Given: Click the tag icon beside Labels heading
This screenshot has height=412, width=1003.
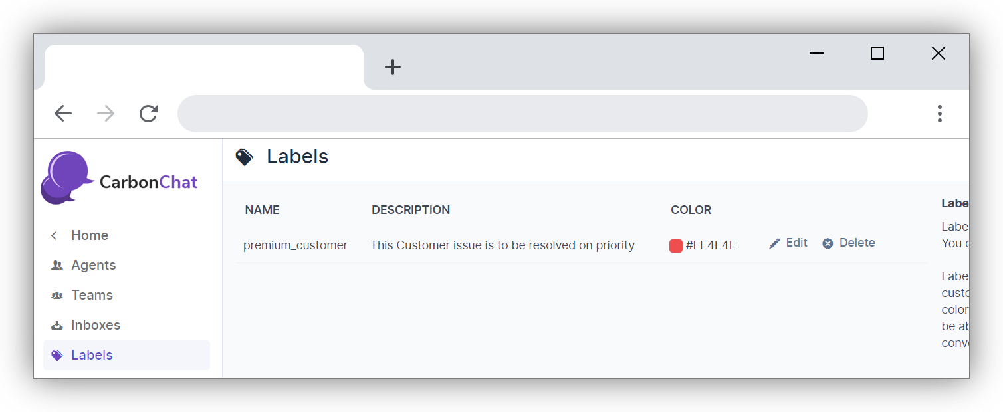Looking at the screenshot, I should coord(244,157).
